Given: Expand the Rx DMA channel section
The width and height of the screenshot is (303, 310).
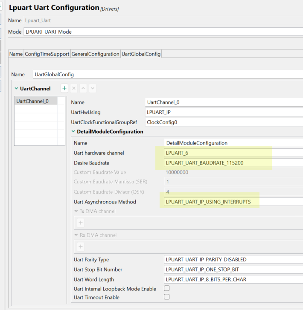Looking at the screenshot, I should click(x=76, y=235).
